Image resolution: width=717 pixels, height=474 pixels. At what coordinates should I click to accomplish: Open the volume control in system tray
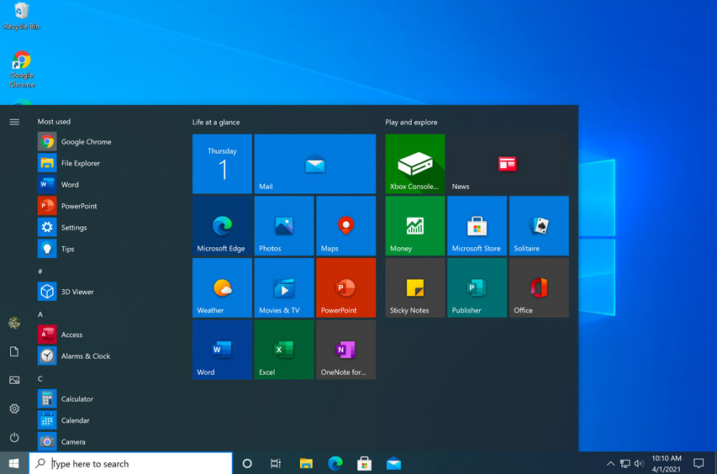pyautogui.click(x=639, y=464)
